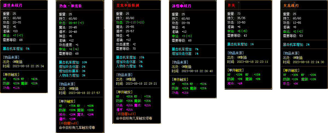Click 攻击: +15% trigger bonus line
Screen dimensions: 328x133
180,93
